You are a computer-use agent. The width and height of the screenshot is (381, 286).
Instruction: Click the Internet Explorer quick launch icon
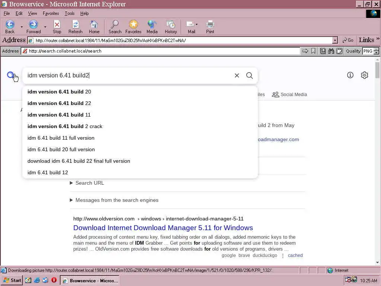click(x=37, y=280)
